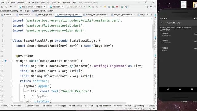Expand the hidden editor tabs chevron

[x=147, y=15]
